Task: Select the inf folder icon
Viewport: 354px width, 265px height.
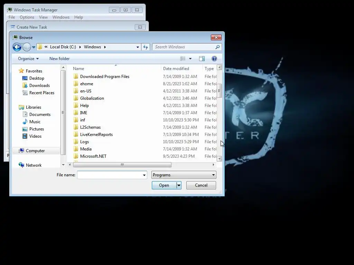Action: coord(76,120)
